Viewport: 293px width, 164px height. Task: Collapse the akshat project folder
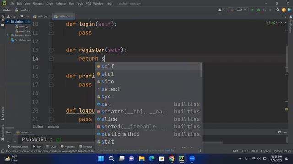pos(8,22)
